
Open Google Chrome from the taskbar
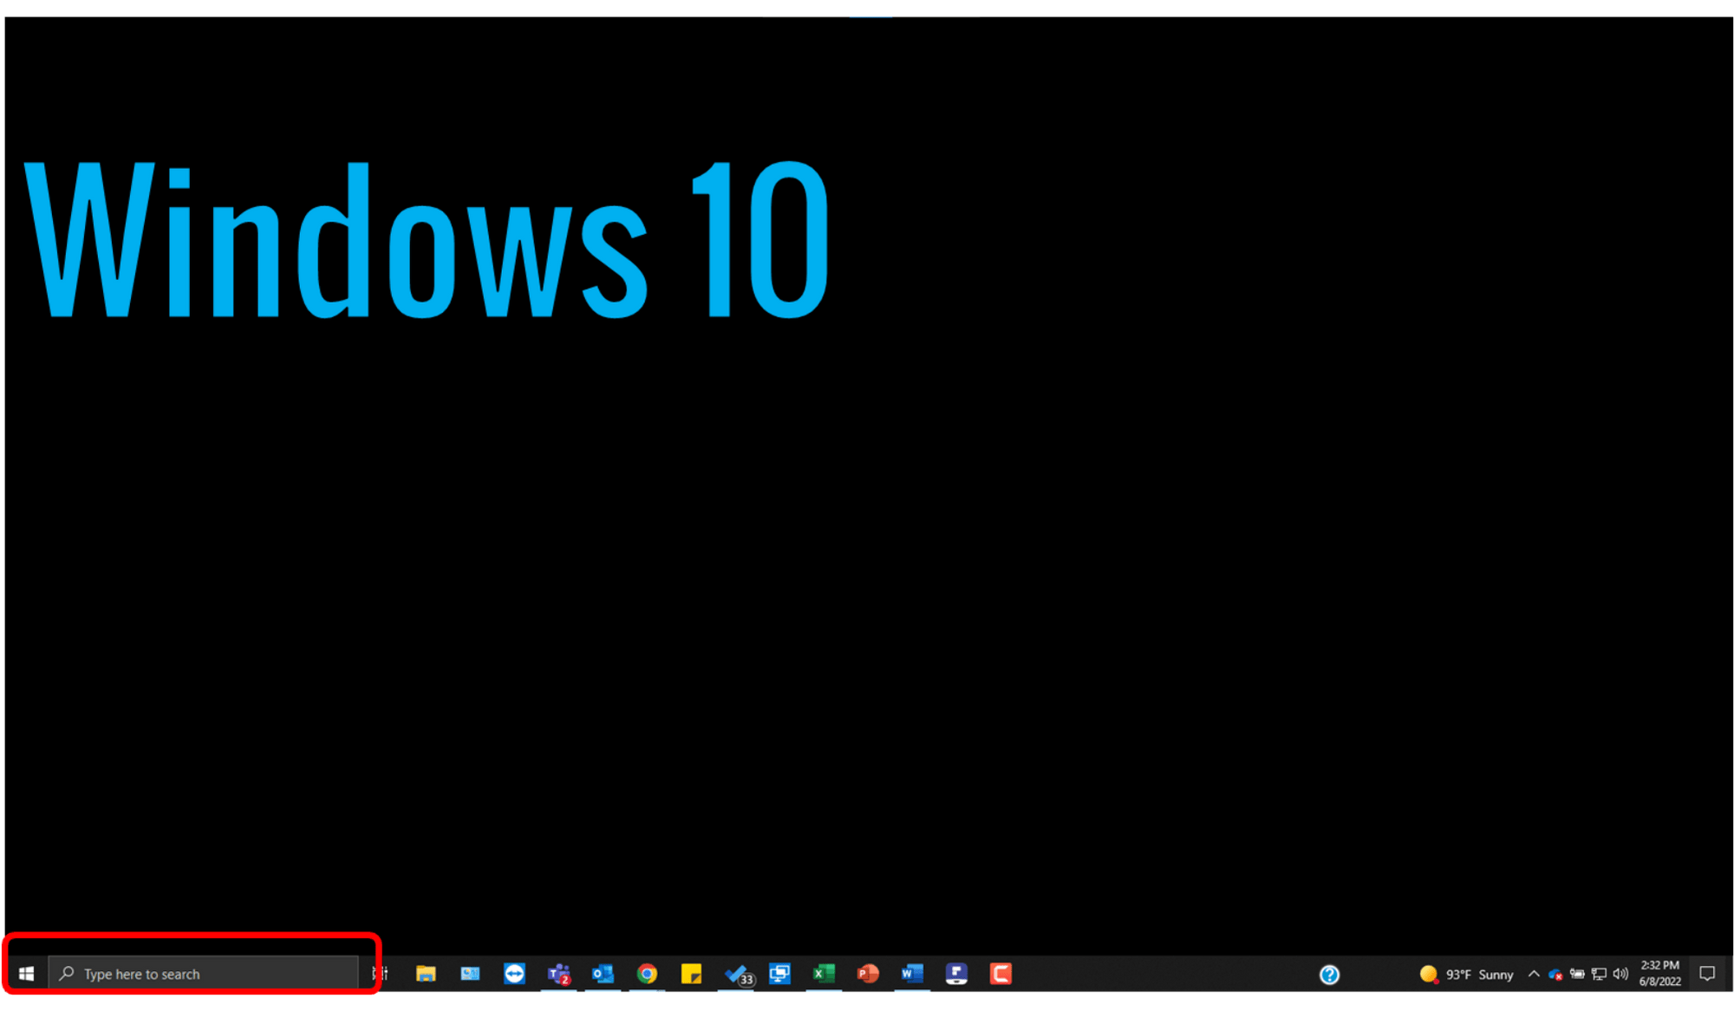pyautogui.click(x=647, y=974)
